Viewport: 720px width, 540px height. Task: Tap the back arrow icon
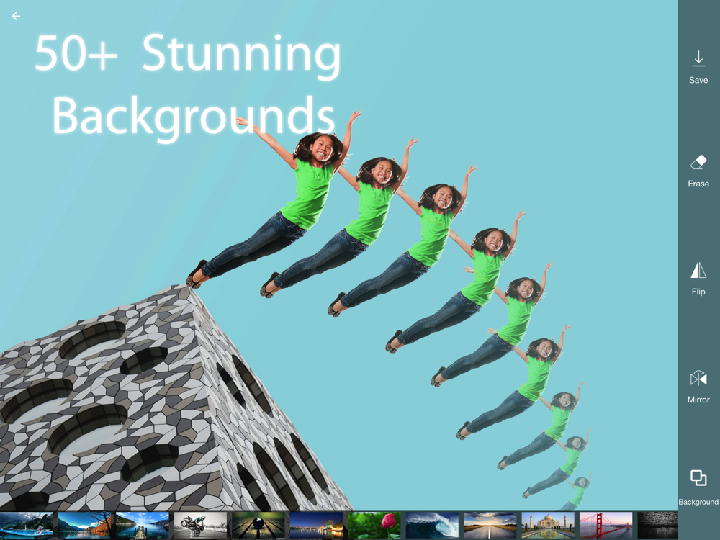click(x=16, y=16)
